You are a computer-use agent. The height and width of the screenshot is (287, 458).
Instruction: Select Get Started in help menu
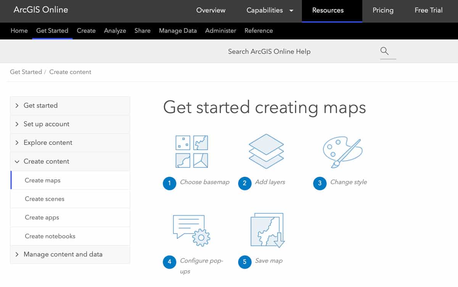pos(52,31)
